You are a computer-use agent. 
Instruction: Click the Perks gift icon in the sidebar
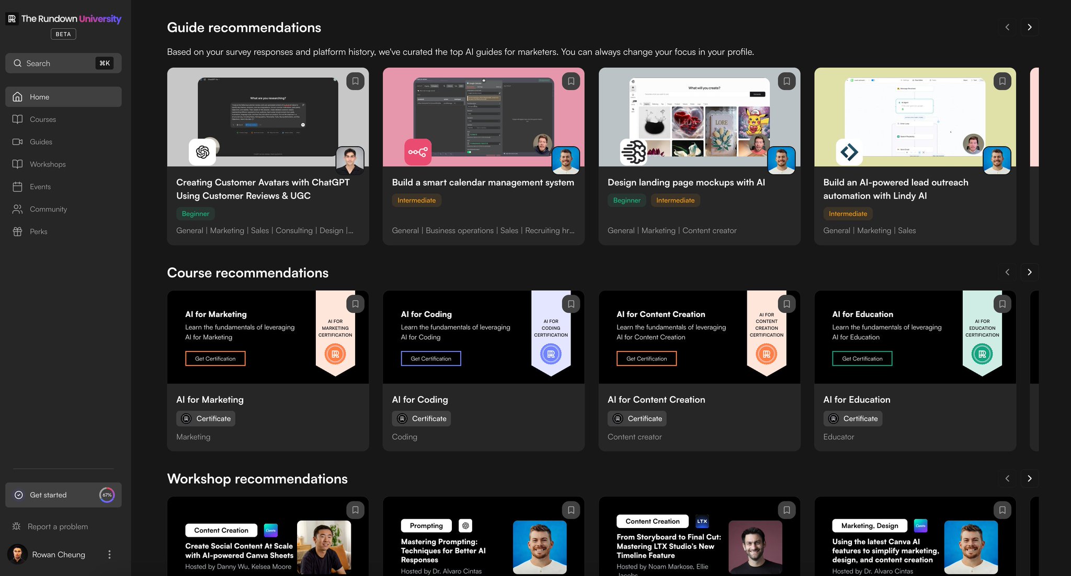[x=18, y=231]
